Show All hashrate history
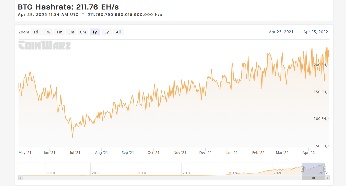The width and height of the screenshot is (346, 186). tap(118, 32)
